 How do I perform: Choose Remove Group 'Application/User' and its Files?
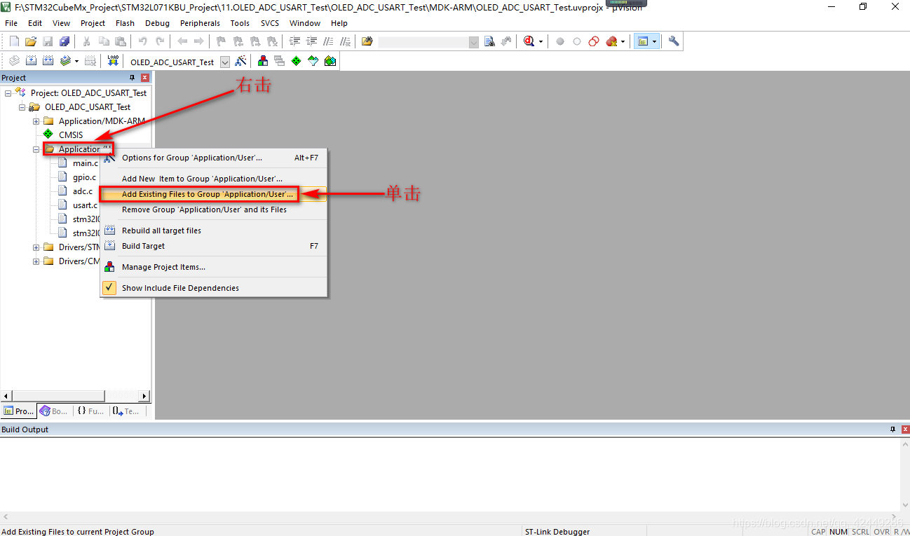click(213, 209)
